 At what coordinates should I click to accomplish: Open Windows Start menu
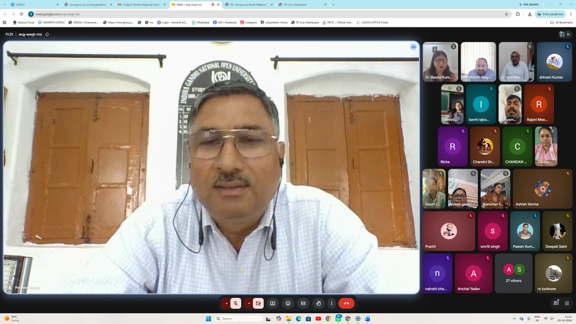click(x=208, y=319)
